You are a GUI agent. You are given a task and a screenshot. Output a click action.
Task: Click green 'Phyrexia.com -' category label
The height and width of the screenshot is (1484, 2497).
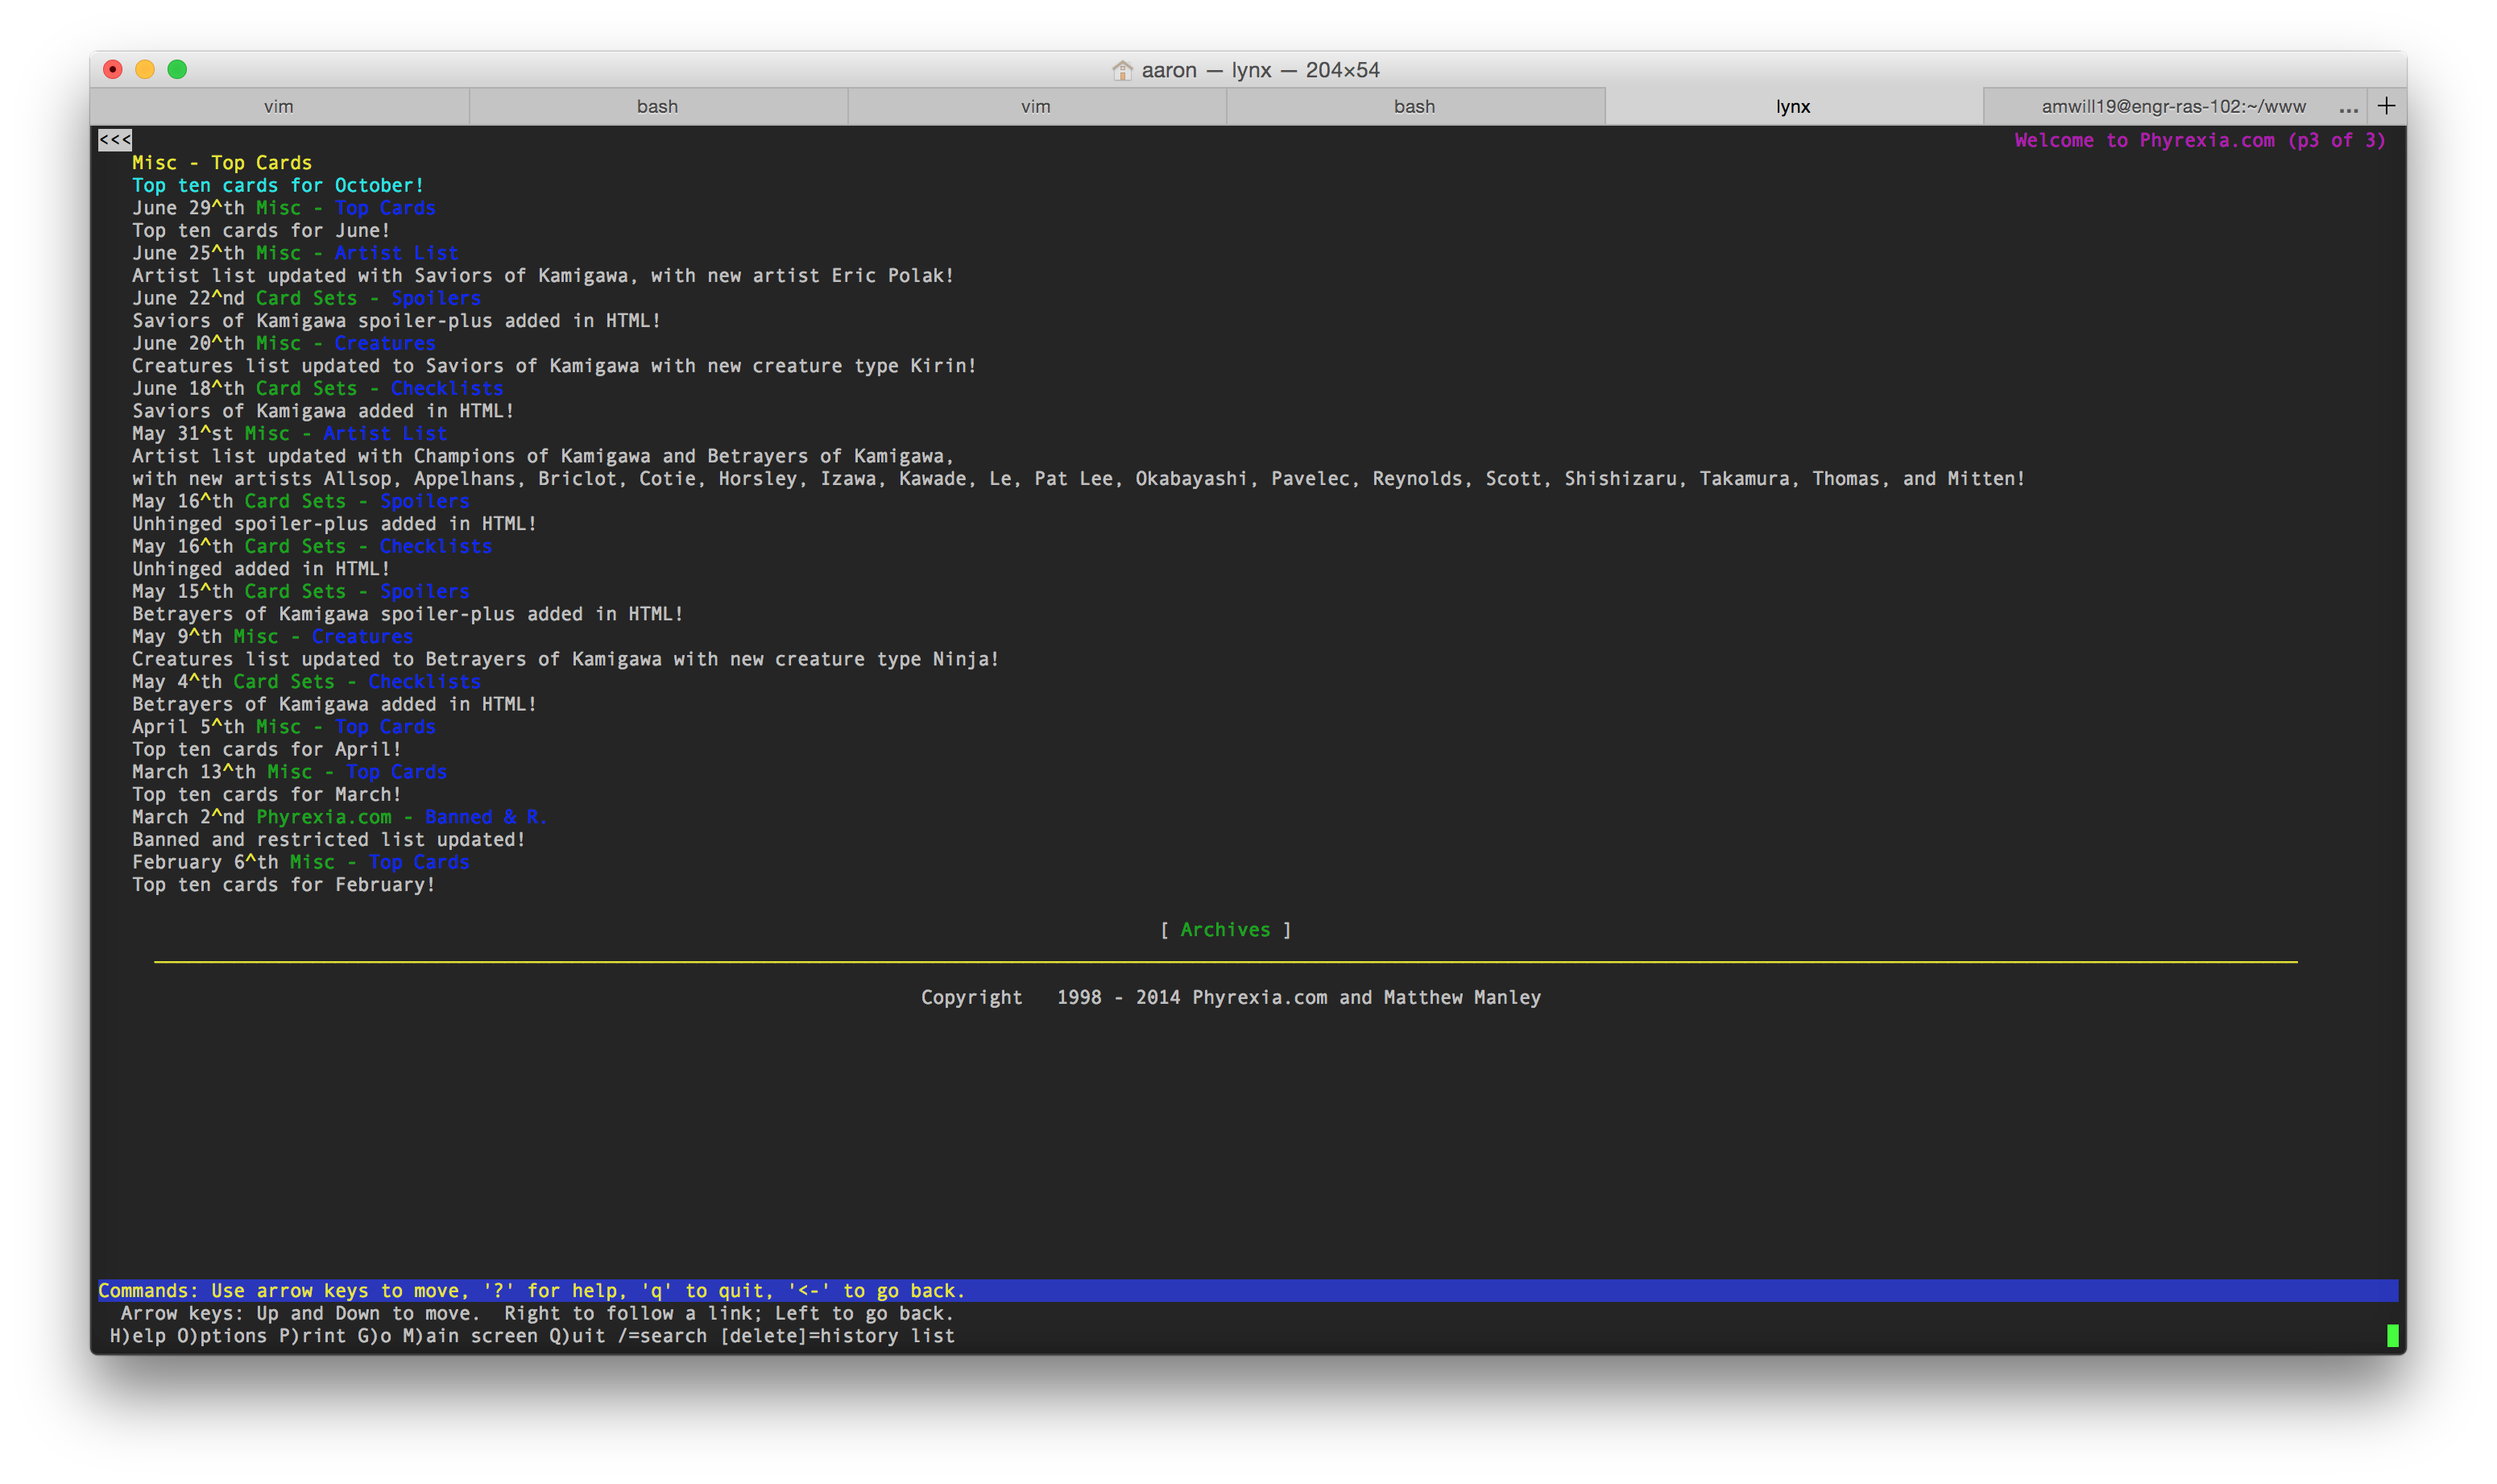(x=335, y=817)
